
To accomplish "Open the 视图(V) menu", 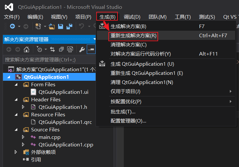I will coord(59,17).
